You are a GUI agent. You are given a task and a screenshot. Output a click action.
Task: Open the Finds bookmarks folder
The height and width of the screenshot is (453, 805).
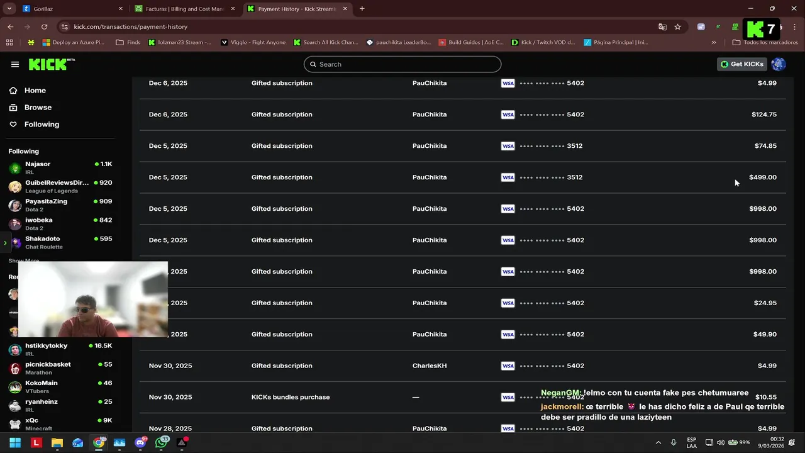coord(128,42)
